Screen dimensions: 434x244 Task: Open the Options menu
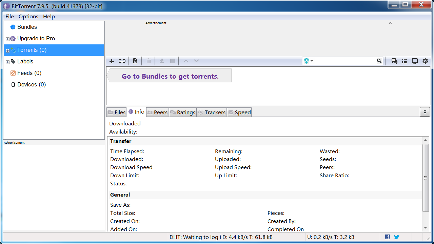pyautogui.click(x=28, y=16)
